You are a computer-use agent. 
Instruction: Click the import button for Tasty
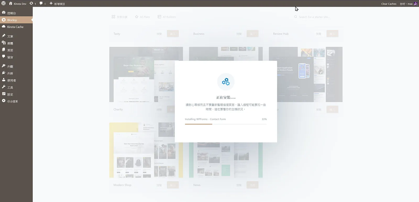point(173,34)
